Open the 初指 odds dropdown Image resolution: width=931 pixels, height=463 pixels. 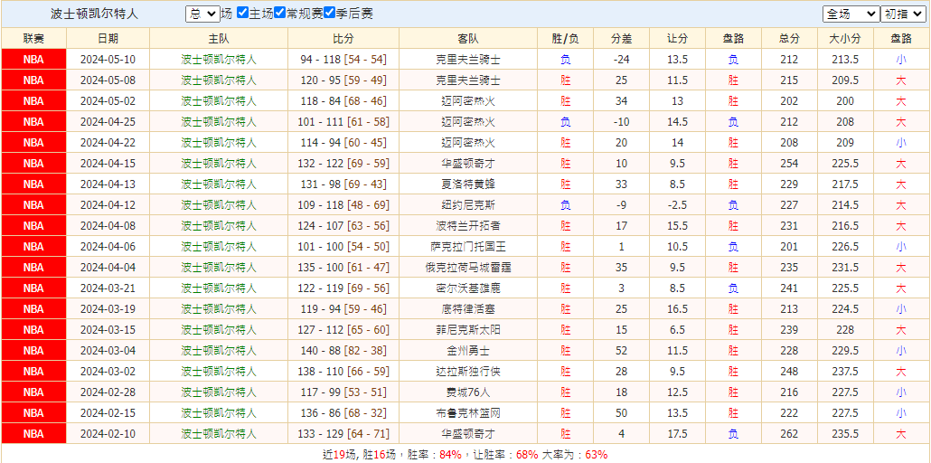[904, 14]
